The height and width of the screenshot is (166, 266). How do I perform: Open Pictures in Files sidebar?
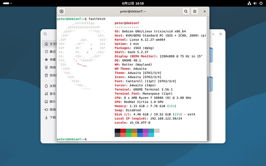(49, 102)
